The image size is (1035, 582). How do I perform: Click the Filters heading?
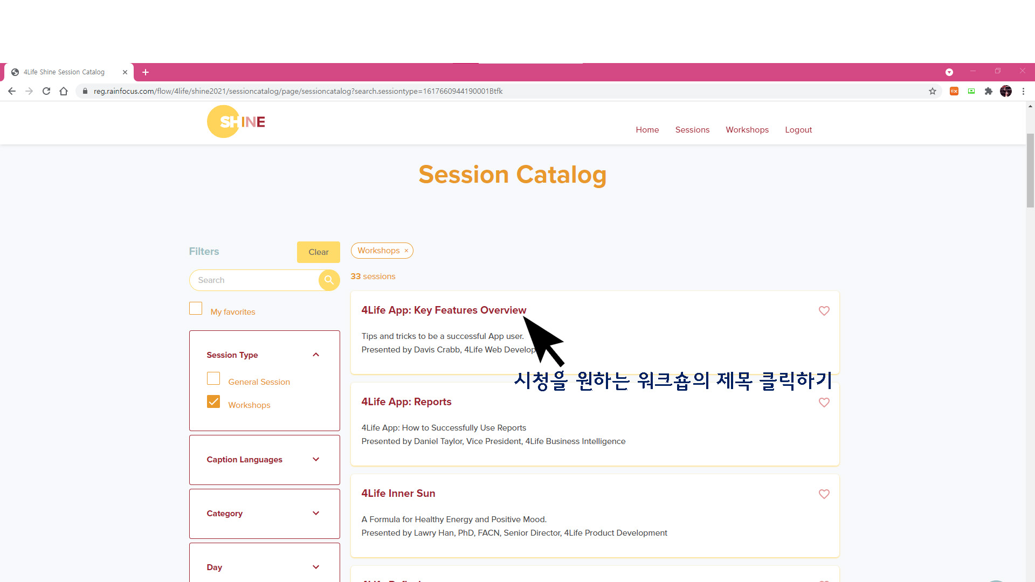click(x=204, y=252)
